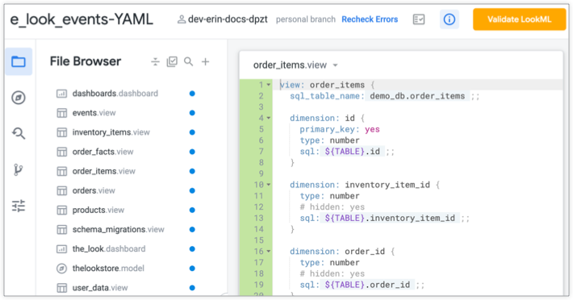Open the Object Browser compass icon
Viewport: 573px width, 300px height.
(19, 98)
